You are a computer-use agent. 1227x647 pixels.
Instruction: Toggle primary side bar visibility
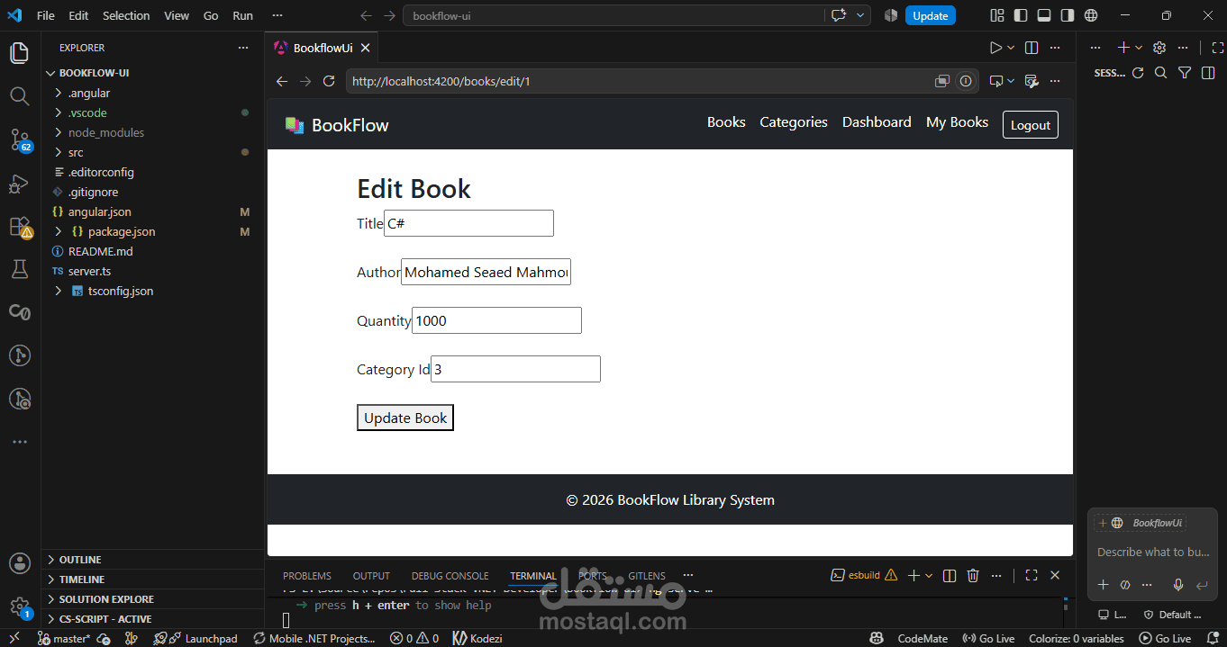(x=1021, y=15)
